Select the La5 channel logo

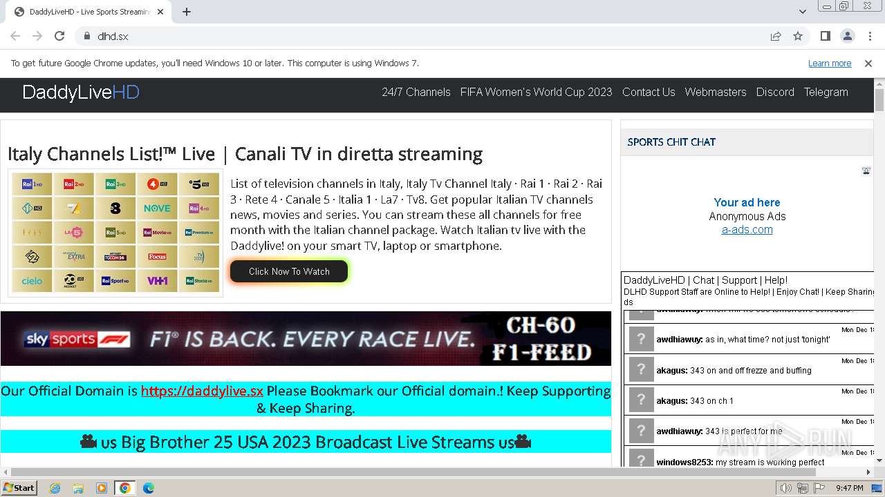coord(73,233)
